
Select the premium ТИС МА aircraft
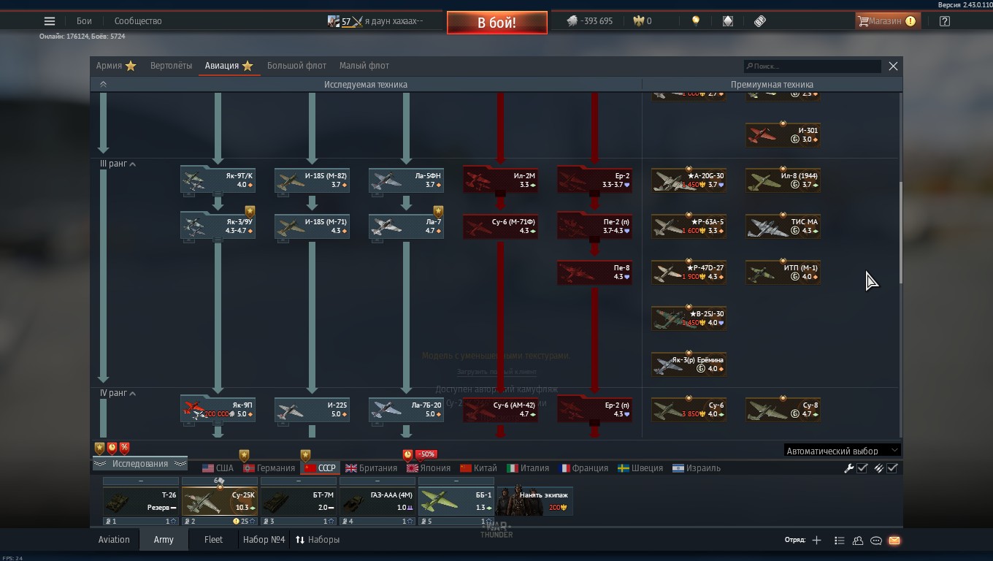(x=783, y=226)
